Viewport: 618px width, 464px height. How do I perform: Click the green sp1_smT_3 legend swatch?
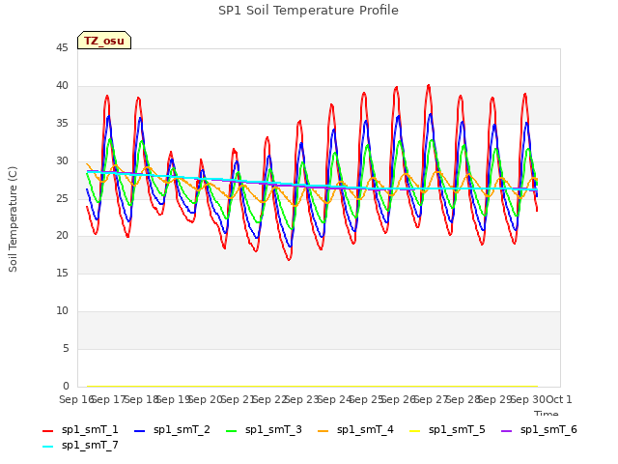(231, 431)
